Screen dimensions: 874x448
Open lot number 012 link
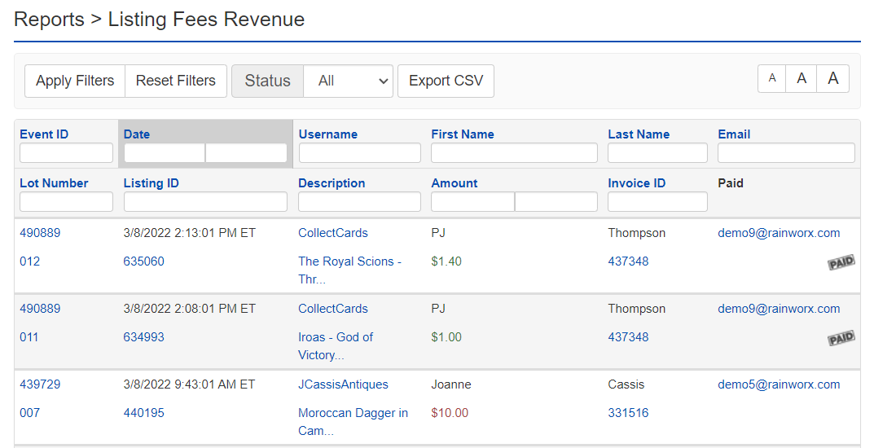tap(29, 261)
